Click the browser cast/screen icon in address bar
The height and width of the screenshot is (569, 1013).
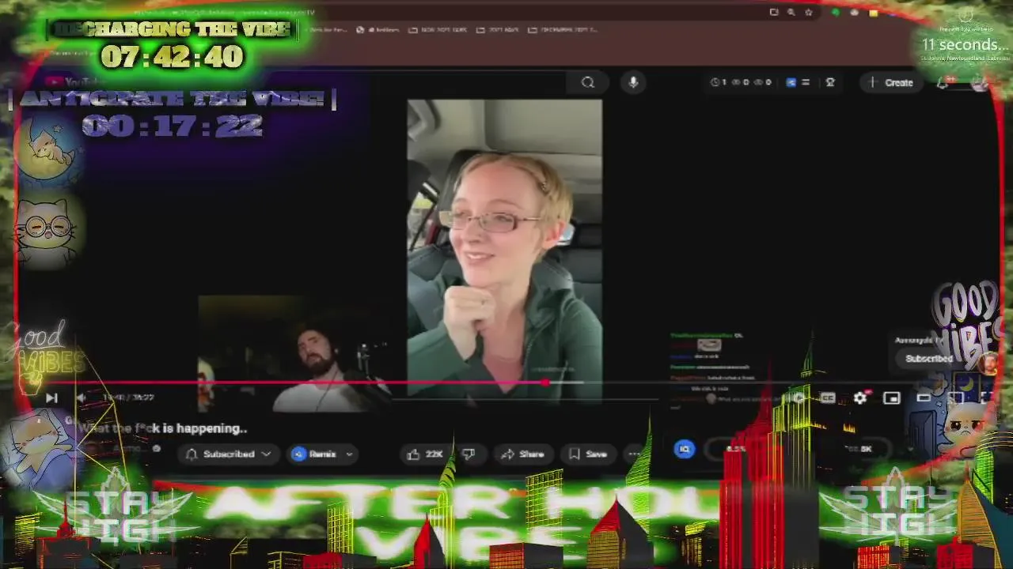(774, 13)
